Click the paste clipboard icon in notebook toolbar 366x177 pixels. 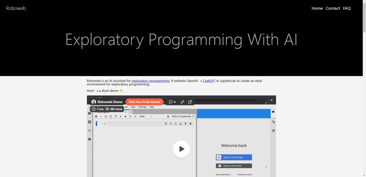(x=116, y=116)
